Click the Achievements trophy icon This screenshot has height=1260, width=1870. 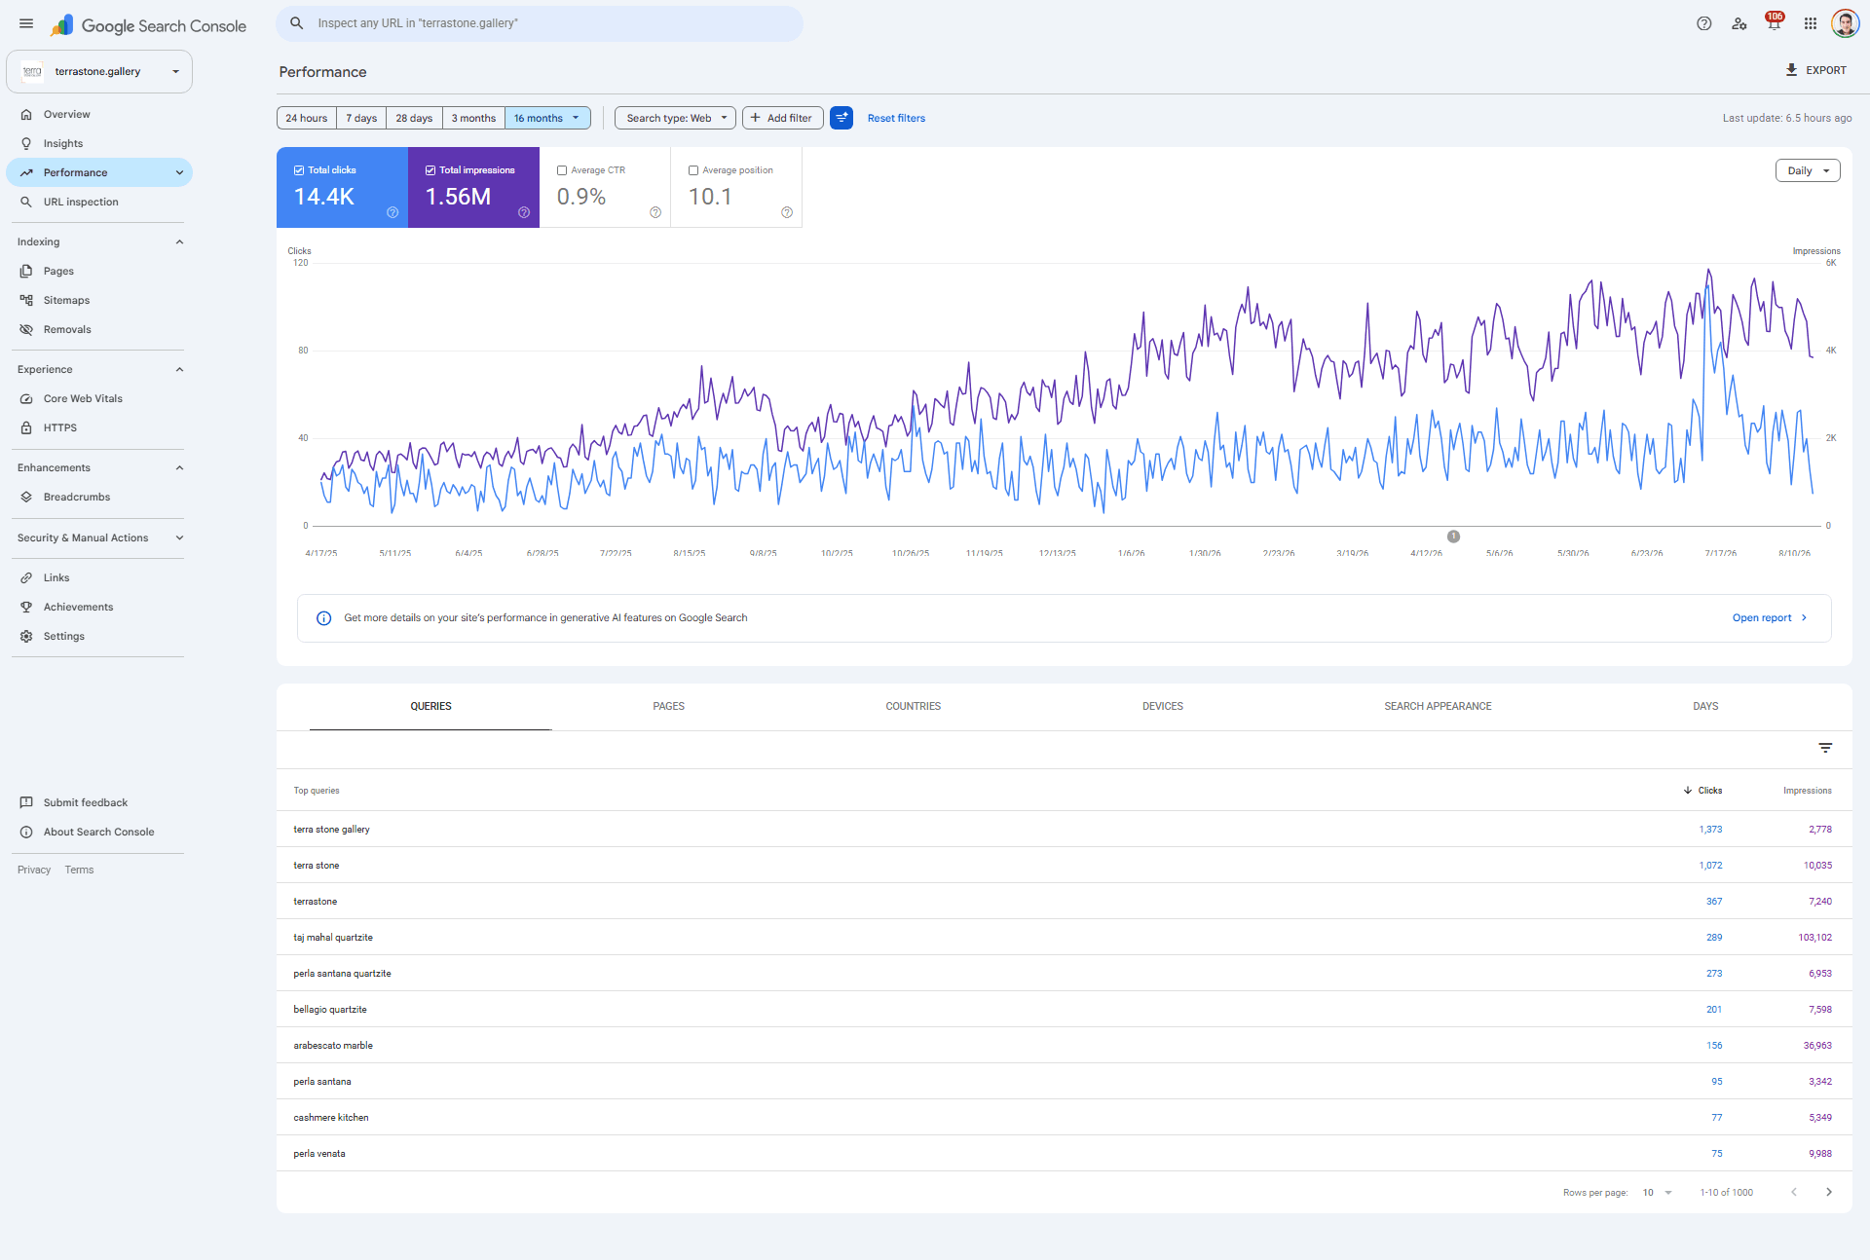pos(26,608)
